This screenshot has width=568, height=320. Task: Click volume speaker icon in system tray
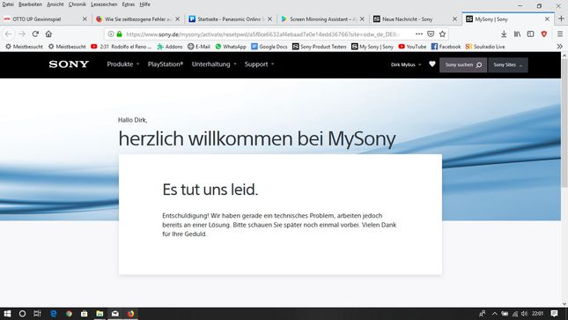click(524, 314)
